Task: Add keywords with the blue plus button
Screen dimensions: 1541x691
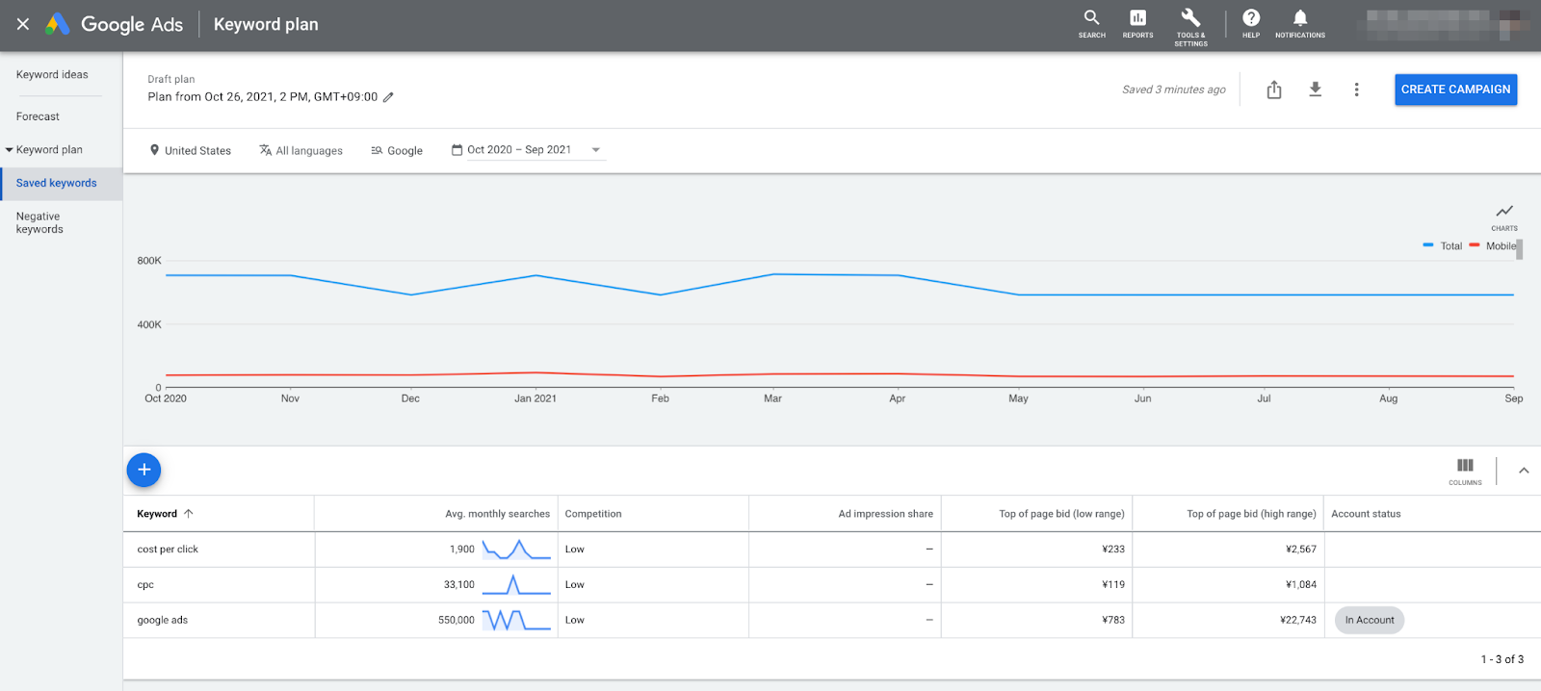Action: [x=144, y=470]
